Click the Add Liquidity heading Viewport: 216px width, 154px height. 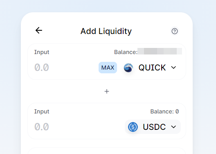coord(106,31)
